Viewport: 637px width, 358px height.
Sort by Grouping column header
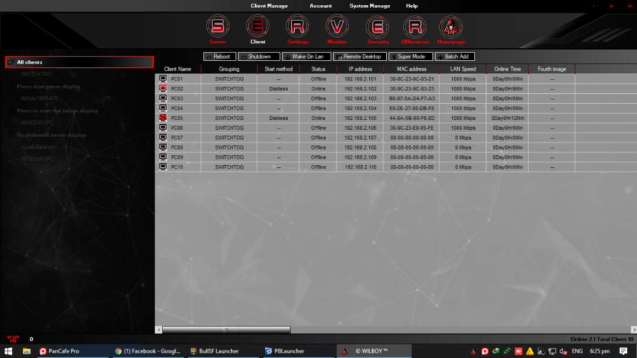point(229,69)
